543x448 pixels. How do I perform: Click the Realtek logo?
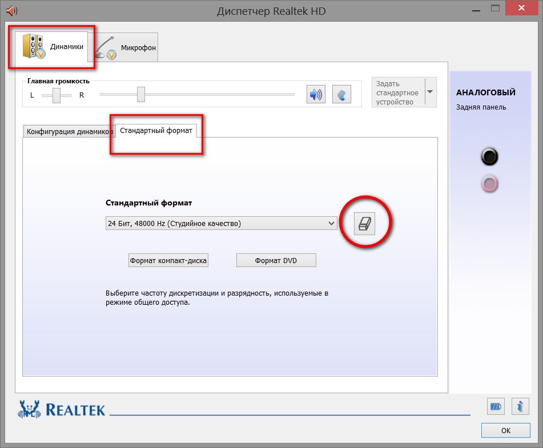tap(61, 409)
